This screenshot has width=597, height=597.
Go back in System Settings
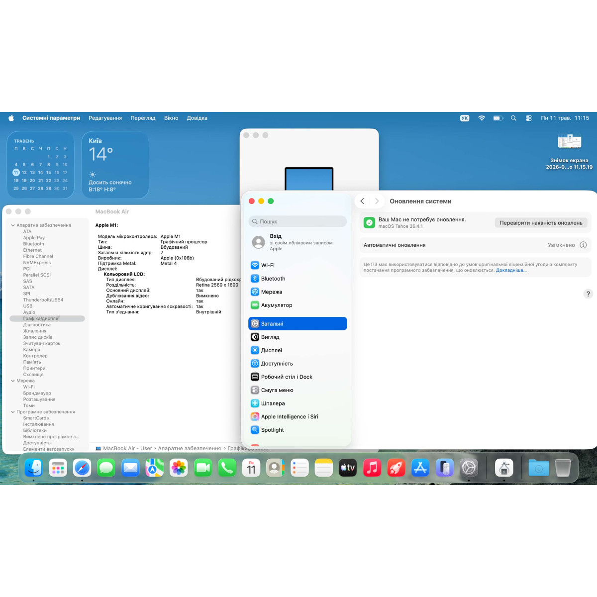[x=362, y=201]
